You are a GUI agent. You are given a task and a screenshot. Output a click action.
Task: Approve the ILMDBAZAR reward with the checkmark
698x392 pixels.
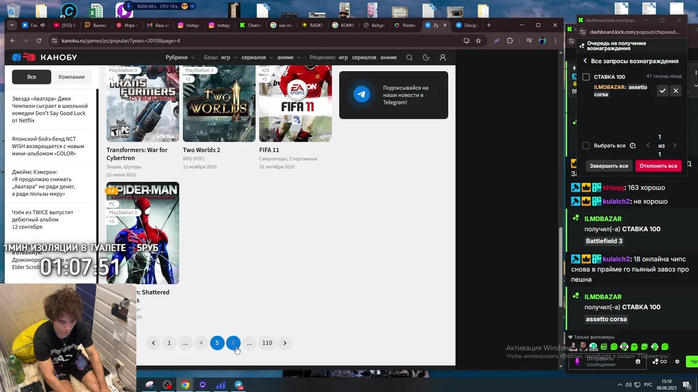(x=663, y=91)
